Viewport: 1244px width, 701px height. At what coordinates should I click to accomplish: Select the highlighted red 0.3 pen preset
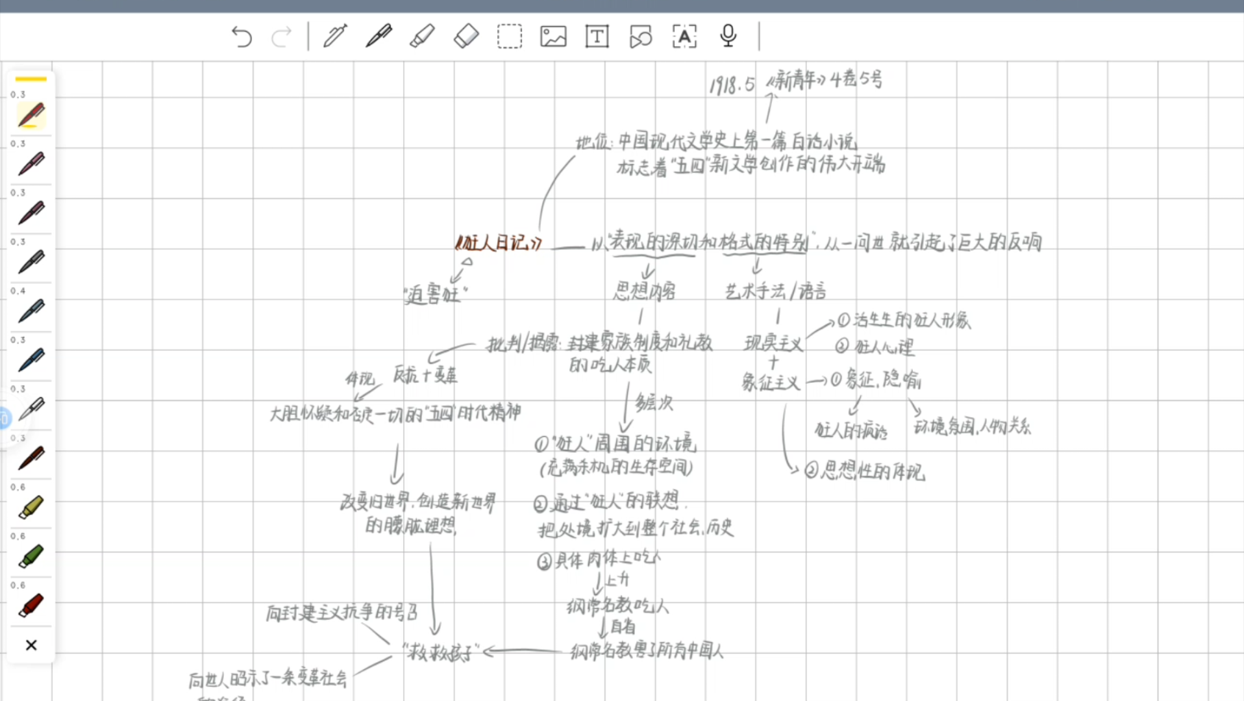(x=31, y=115)
